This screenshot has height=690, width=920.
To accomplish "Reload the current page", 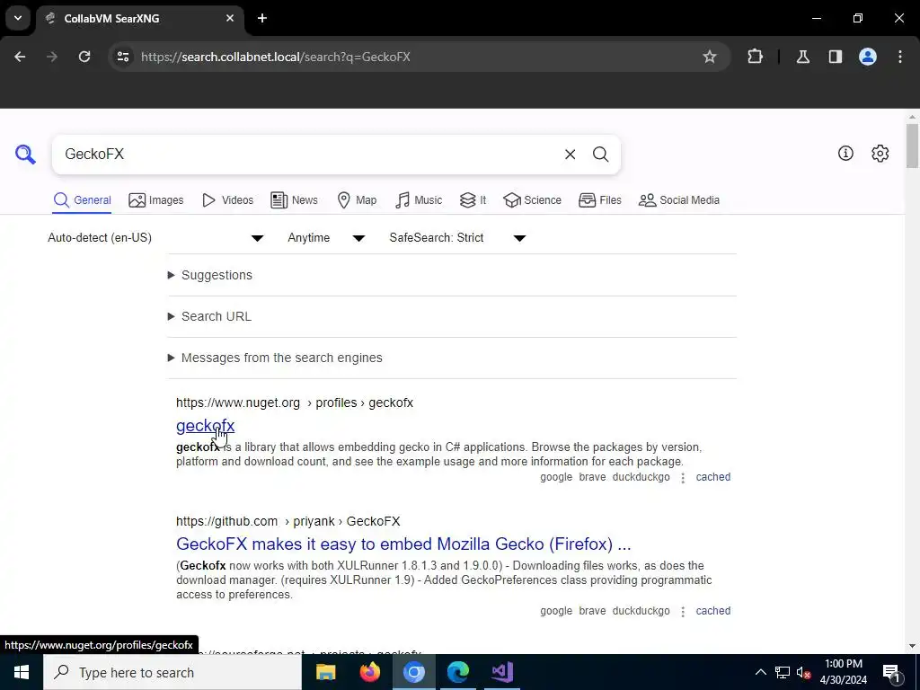I will (x=84, y=57).
